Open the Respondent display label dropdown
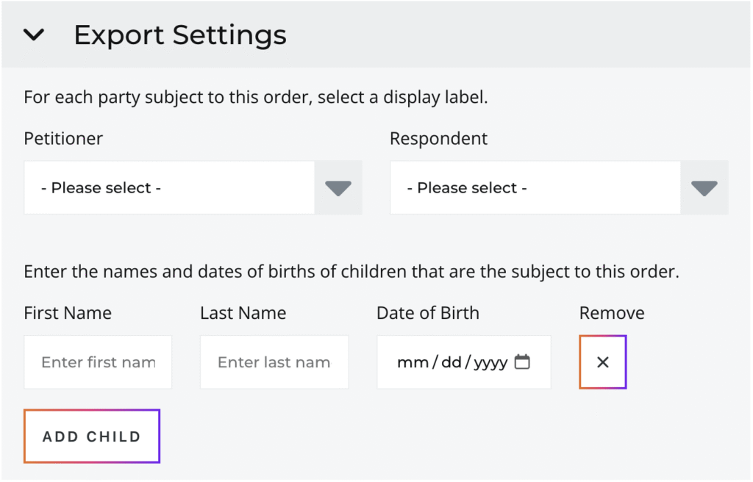Screen dimensions: 753x482 point(535,188)
